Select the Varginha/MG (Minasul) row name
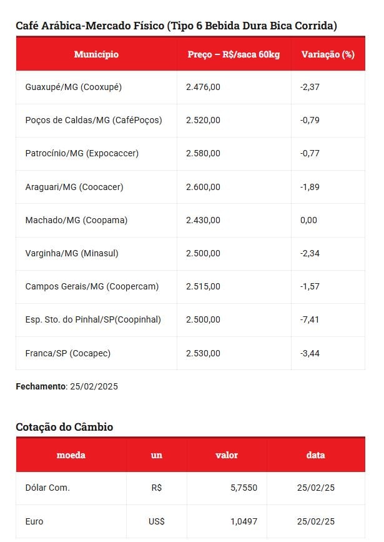 click(72, 253)
